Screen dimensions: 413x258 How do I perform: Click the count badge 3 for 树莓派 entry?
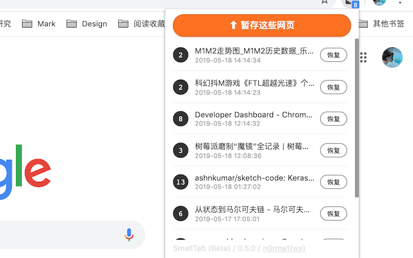pos(181,150)
